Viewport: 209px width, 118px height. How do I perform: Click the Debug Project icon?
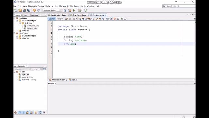point(80,10)
